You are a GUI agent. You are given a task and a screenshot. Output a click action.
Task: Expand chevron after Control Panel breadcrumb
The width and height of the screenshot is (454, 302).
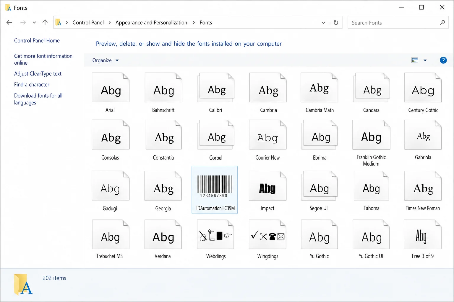point(110,23)
